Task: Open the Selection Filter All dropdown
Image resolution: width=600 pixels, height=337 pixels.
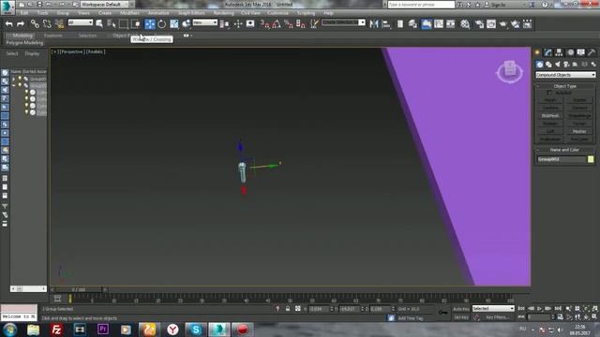Action: point(81,22)
